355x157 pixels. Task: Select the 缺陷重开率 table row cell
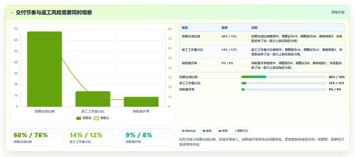tap(189, 63)
